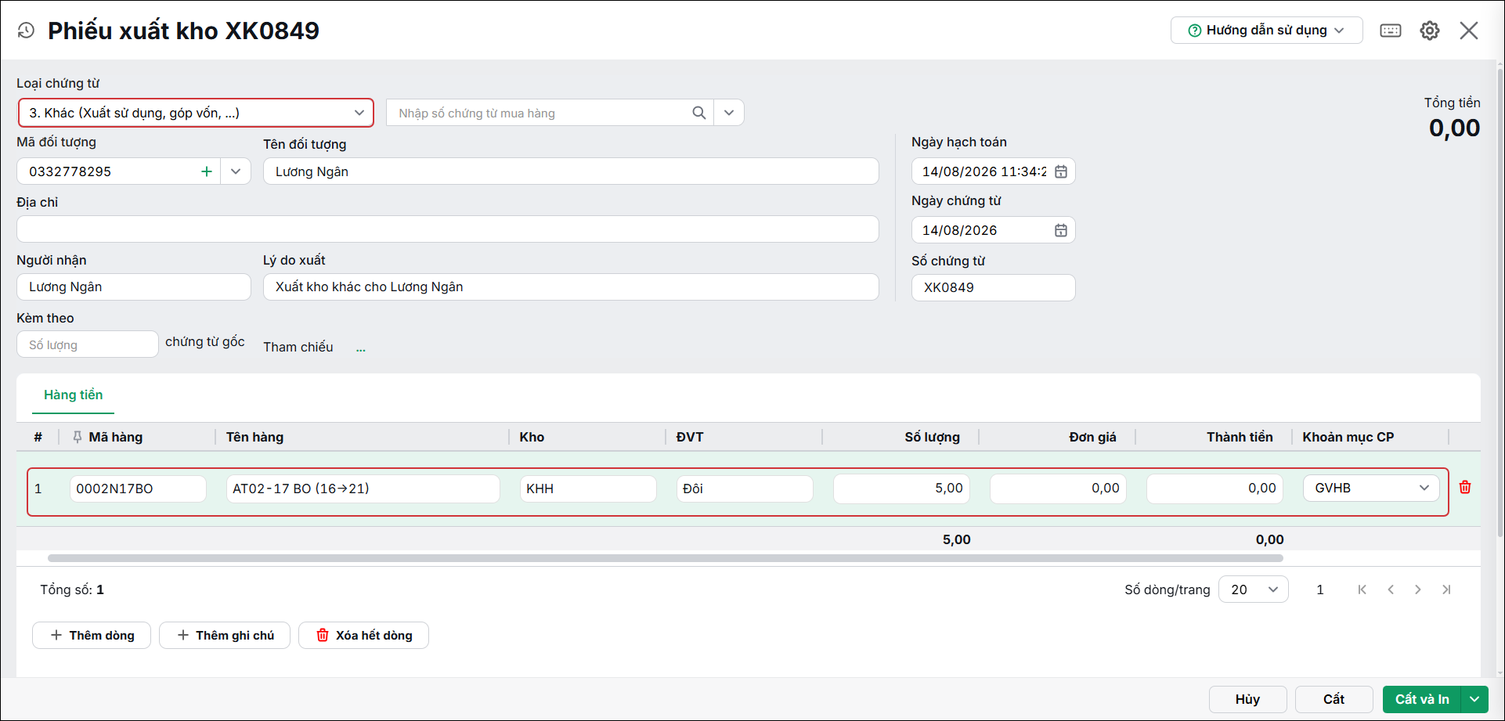Click the Kho cell KHH

pos(588,488)
